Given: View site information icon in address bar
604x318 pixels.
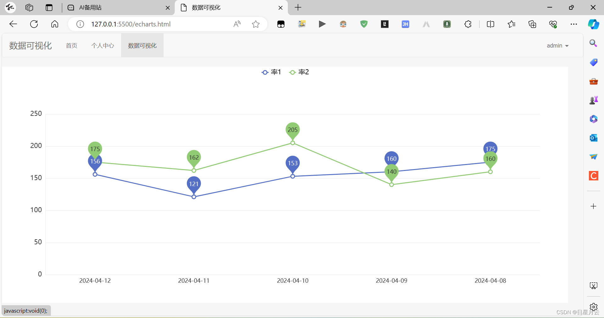Looking at the screenshot, I should 80,24.
